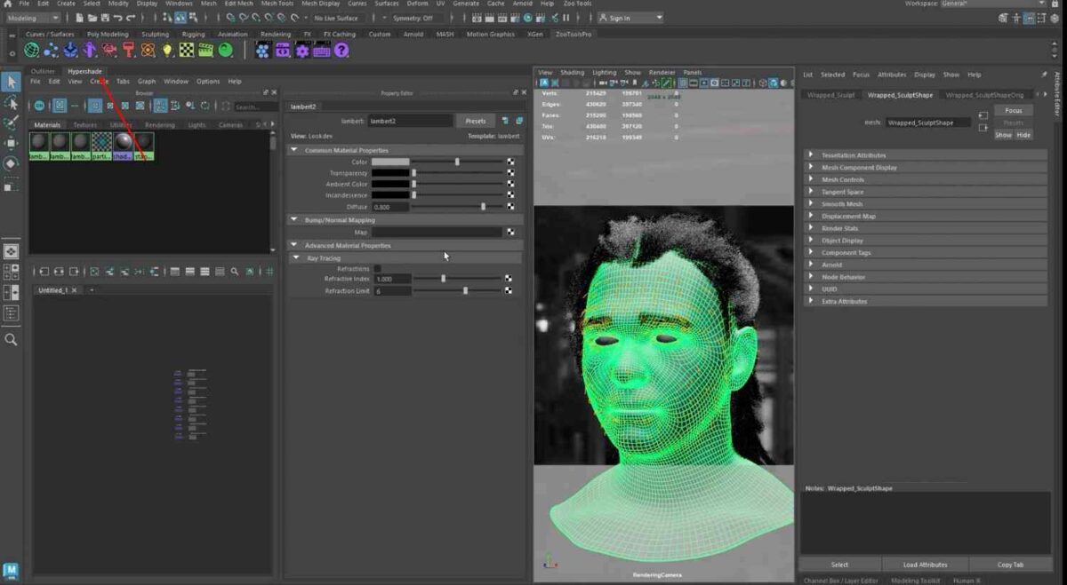This screenshot has height=585, width=1067.
Task: Click the snap to grid magnet icon in the status line
Action: point(230,18)
